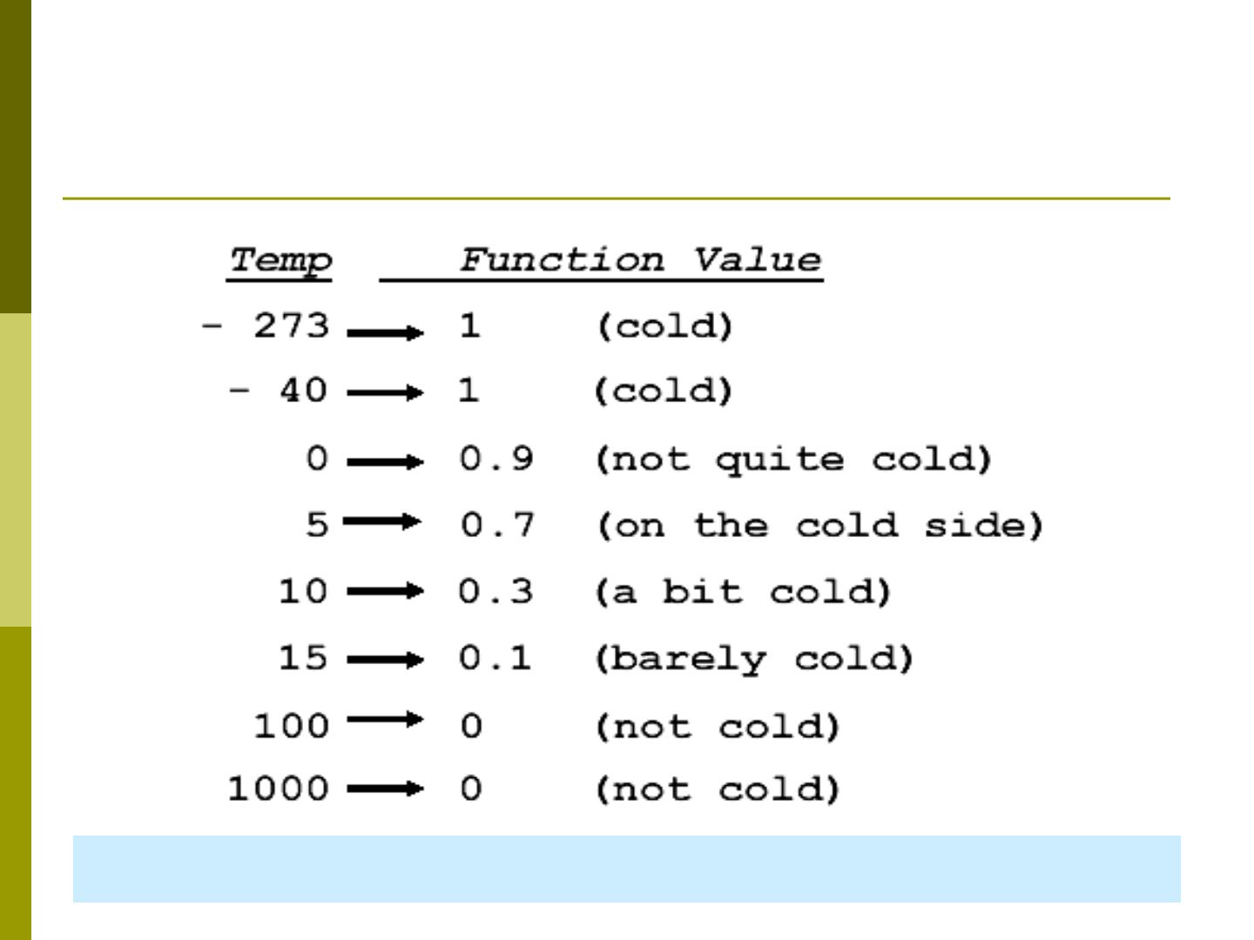Click the arrow next to temperature 1000
The image size is (1254, 940).
tap(385, 789)
